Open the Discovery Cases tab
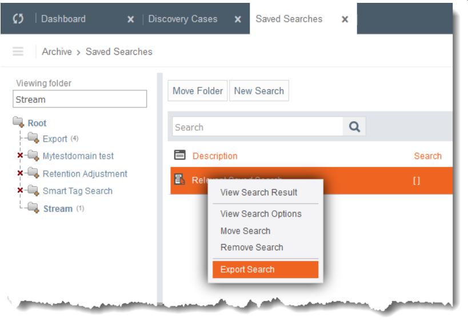 183,19
